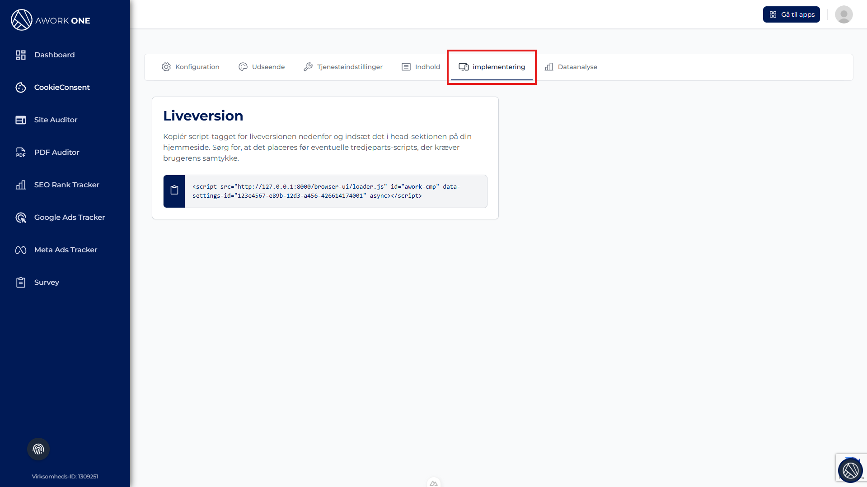Viewport: 867px width, 487px height.
Task: Click the Awork One logo
Action: 51,20
